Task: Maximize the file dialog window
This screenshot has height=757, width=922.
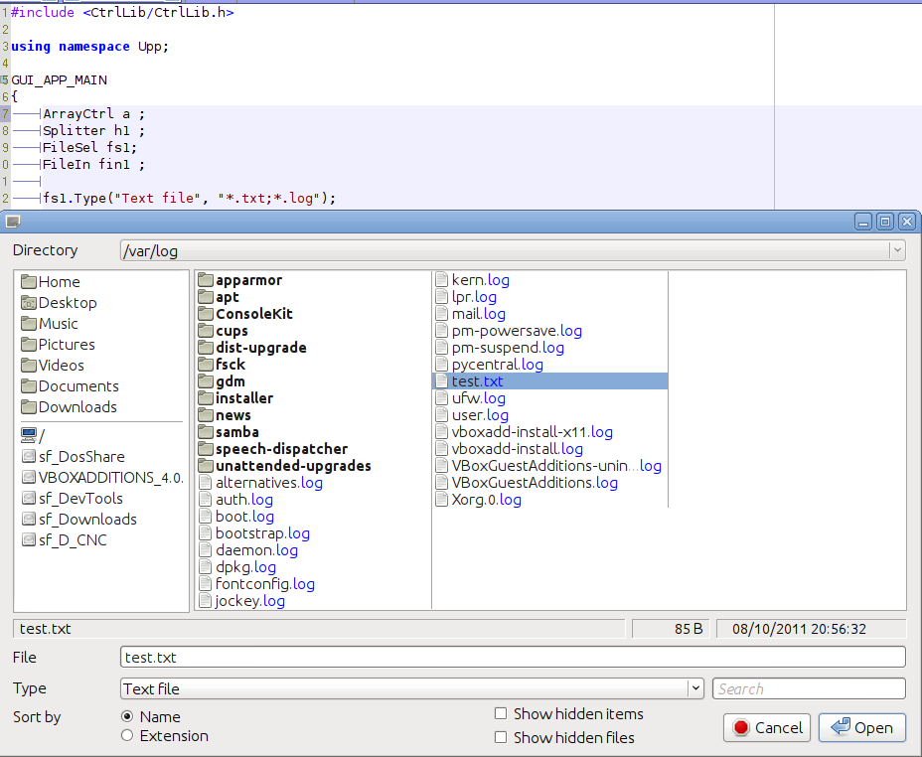Action: point(884,222)
